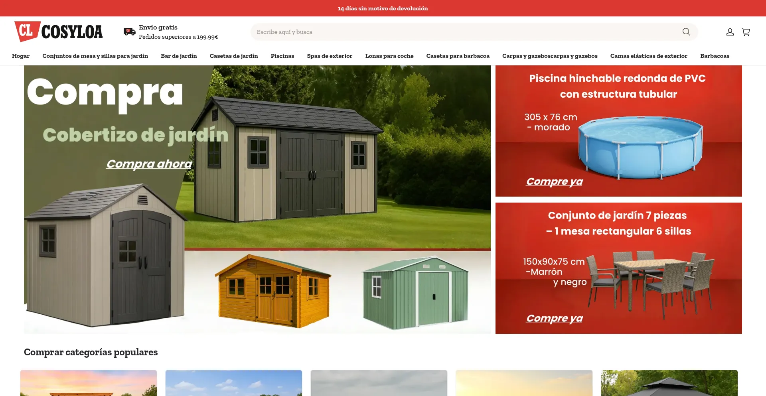
Task: Go to Casetas para barbacoa
Action: (x=458, y=56)
